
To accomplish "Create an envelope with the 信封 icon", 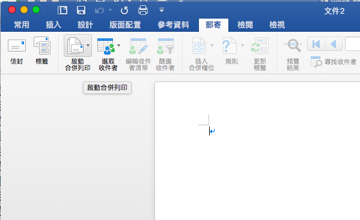I will coord(17,46).
